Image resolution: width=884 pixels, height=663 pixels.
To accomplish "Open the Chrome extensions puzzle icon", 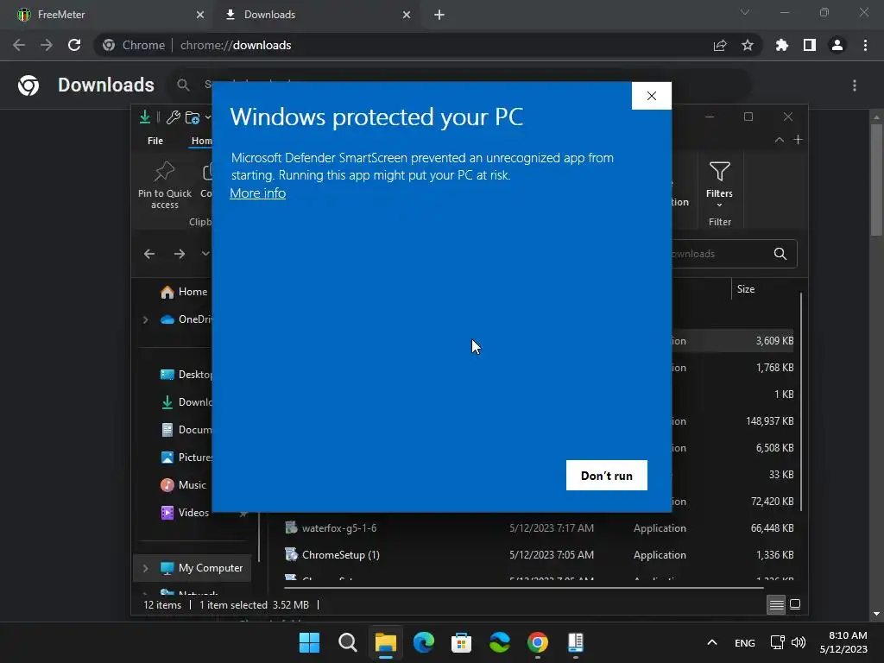I will [782, 45].
